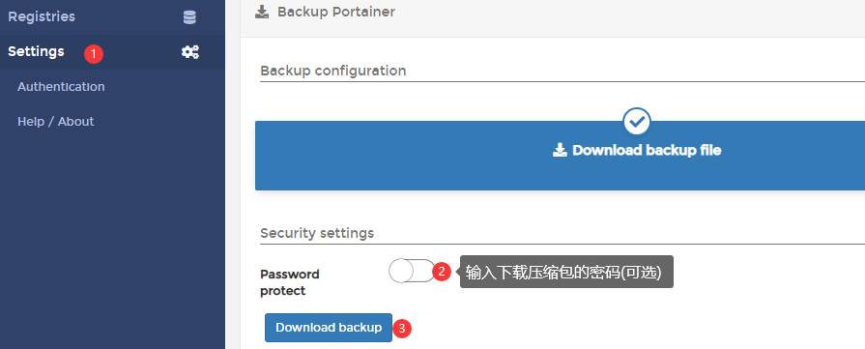Click the Backup Portainer panel title

[x=336, y=12]
